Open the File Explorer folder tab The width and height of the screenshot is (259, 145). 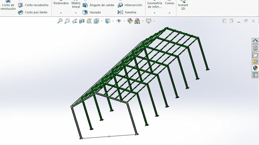pos(255,55)
